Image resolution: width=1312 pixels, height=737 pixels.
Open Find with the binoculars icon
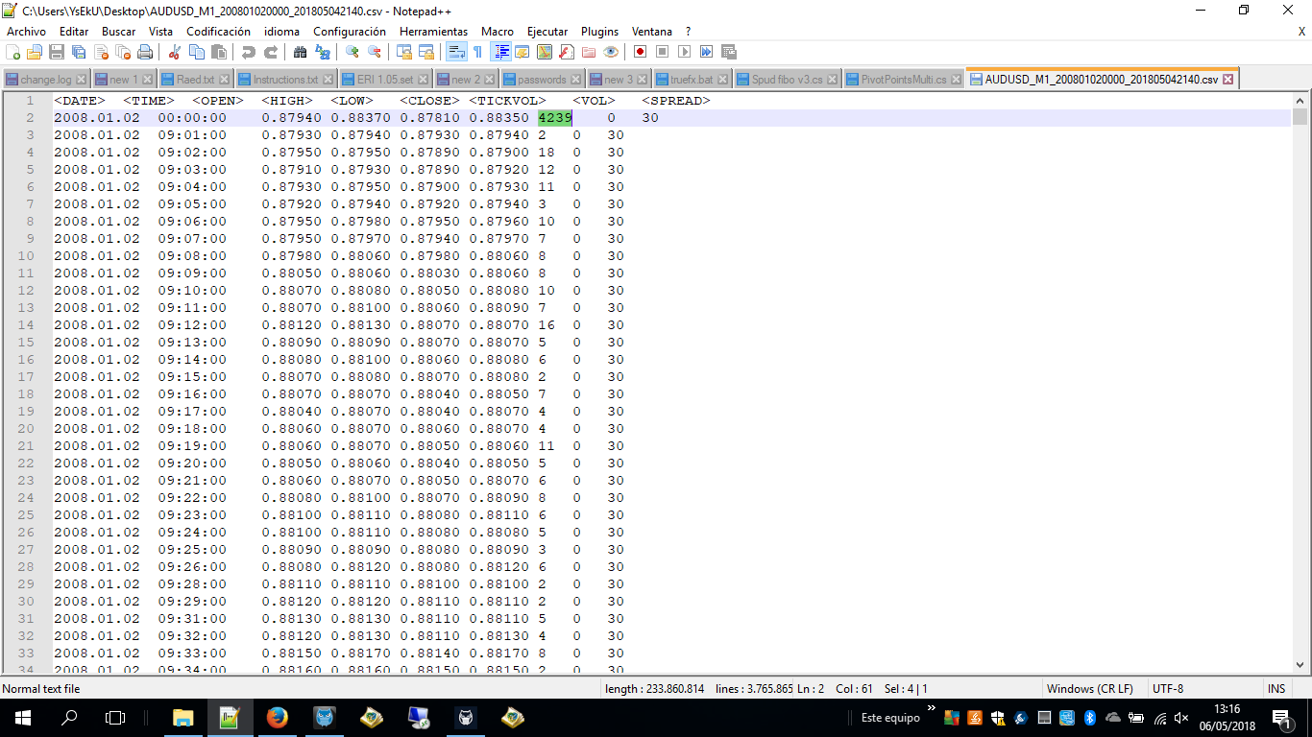pyautogui.click(x=300, y=52)
